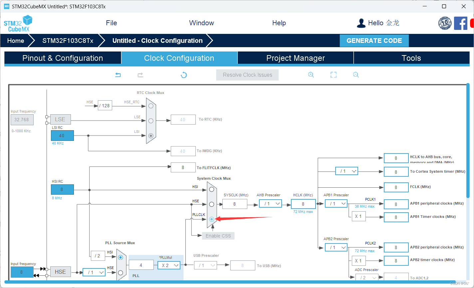Go to Home breadcrumb
This screenshot has height=288, width=474.
tap(16, 41)
